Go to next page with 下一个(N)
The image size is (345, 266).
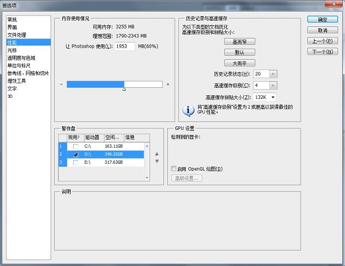[x=323, y=52]
